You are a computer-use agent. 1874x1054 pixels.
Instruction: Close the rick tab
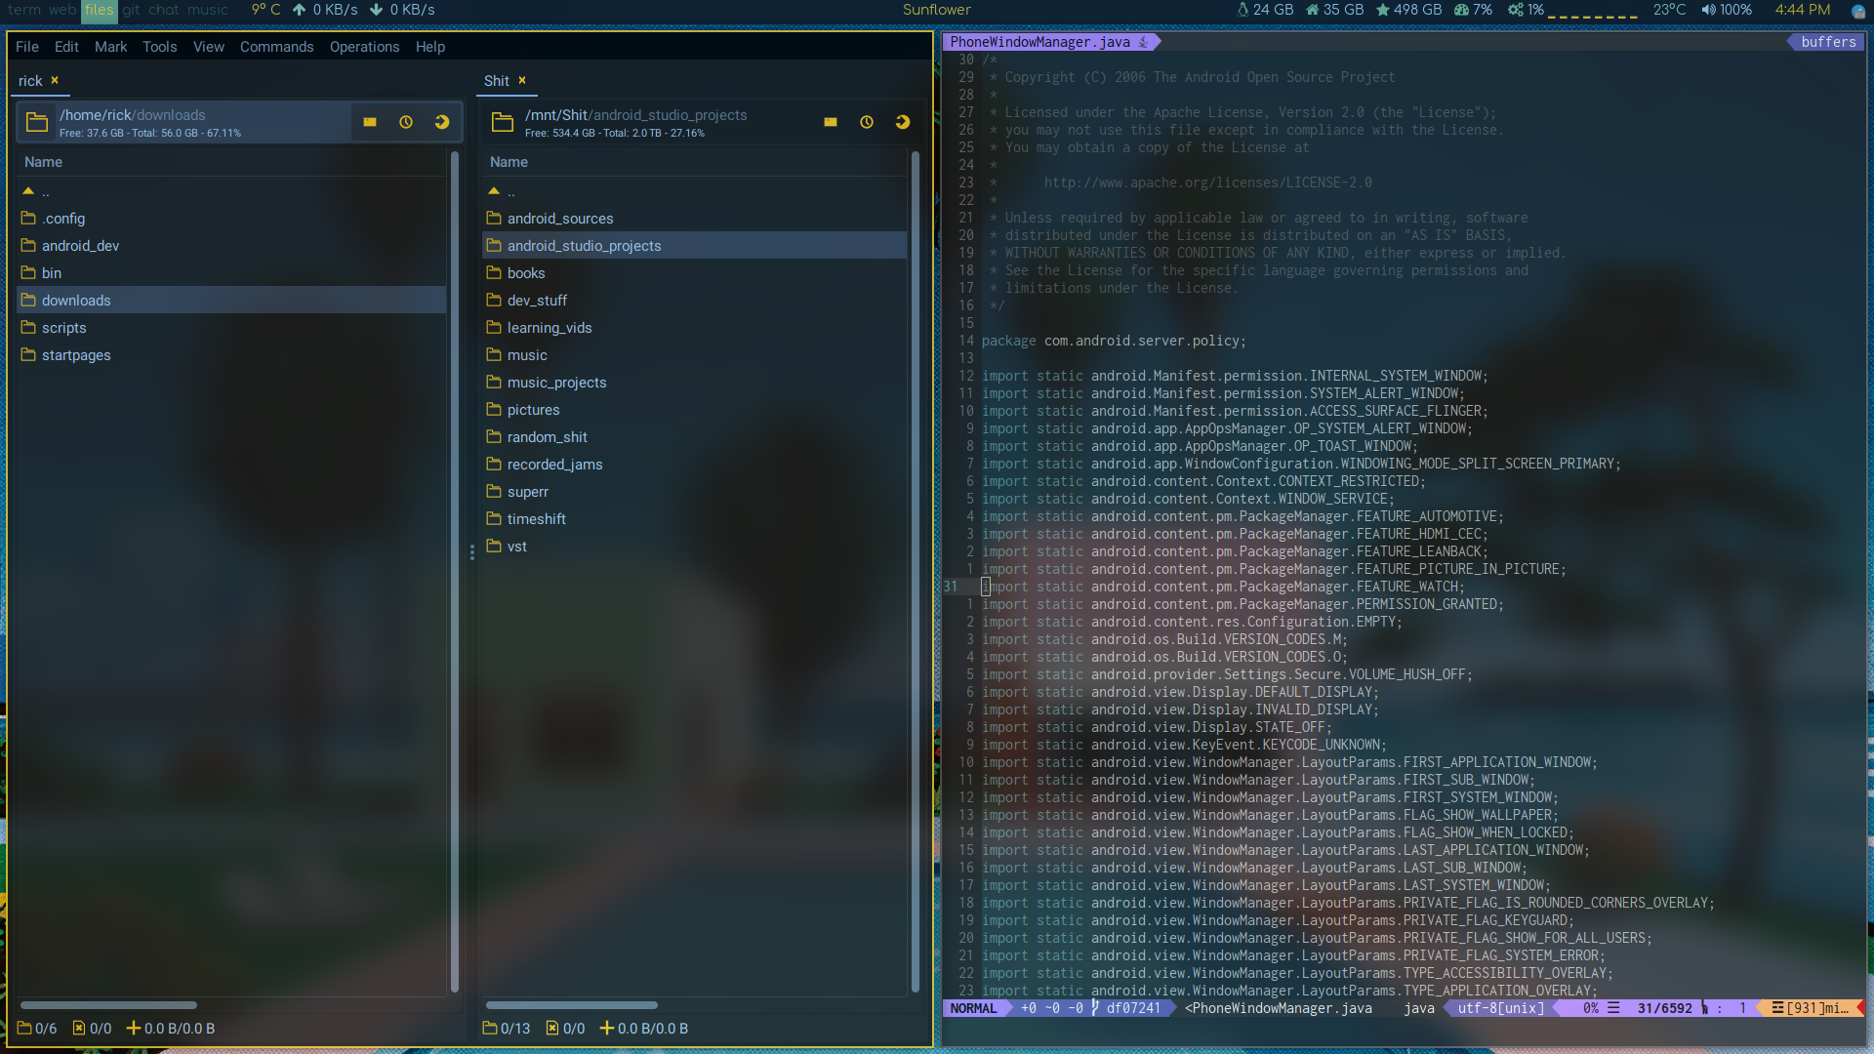(x=55, y=80)
